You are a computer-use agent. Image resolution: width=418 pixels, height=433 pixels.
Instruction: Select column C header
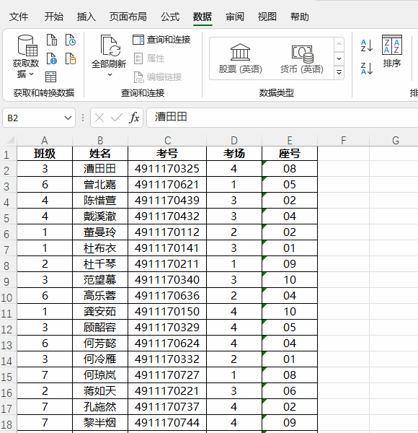coord(167,140)
